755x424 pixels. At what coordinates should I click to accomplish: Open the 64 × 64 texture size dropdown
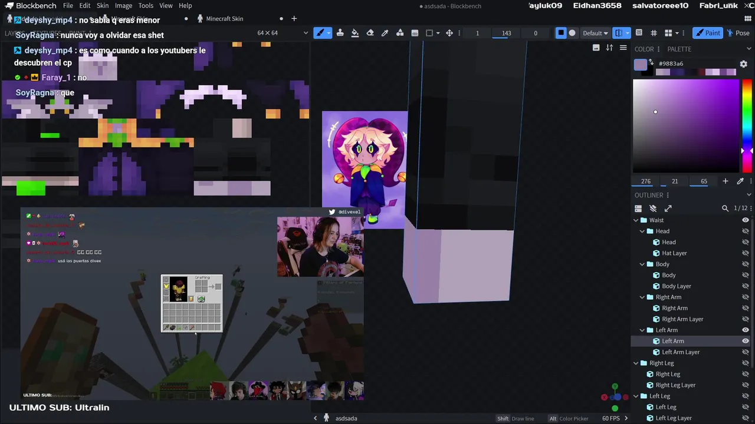click(x=283, y=33)
